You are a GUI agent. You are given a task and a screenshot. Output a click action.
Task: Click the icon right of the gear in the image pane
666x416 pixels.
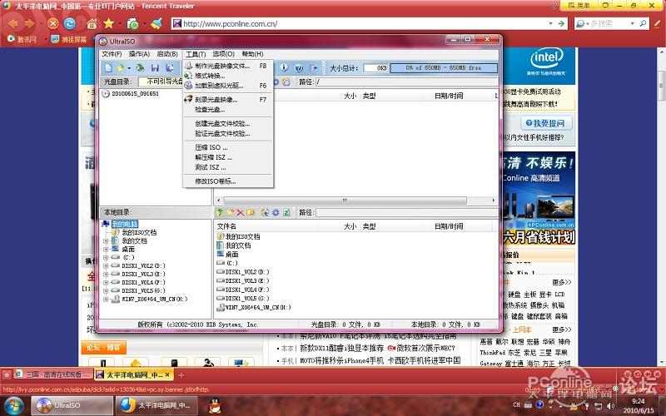[286, 82]
